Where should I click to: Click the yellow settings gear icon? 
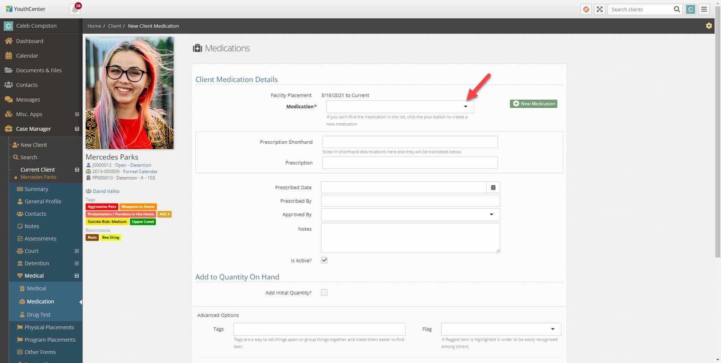click(709, 26)
